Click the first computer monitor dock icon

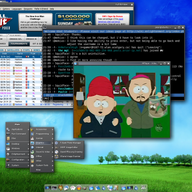pyautogui.click(x=48, y=188)
